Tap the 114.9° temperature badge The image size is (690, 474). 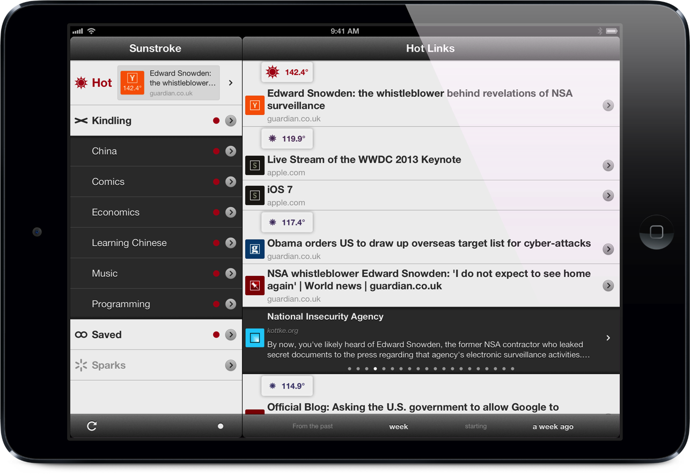[287, 386]
